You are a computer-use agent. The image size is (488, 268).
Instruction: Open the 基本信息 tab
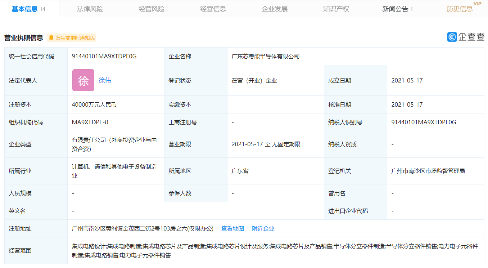[29, 9]
